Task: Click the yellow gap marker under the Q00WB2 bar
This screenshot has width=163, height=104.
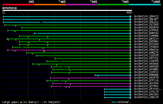Action: [70, 71]
